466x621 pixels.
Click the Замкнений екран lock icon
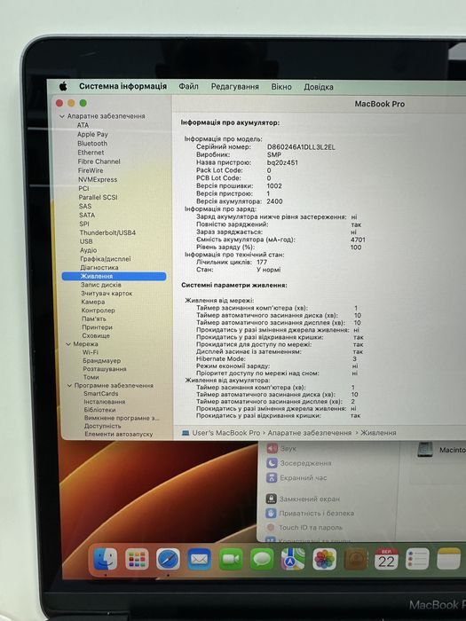271,499
